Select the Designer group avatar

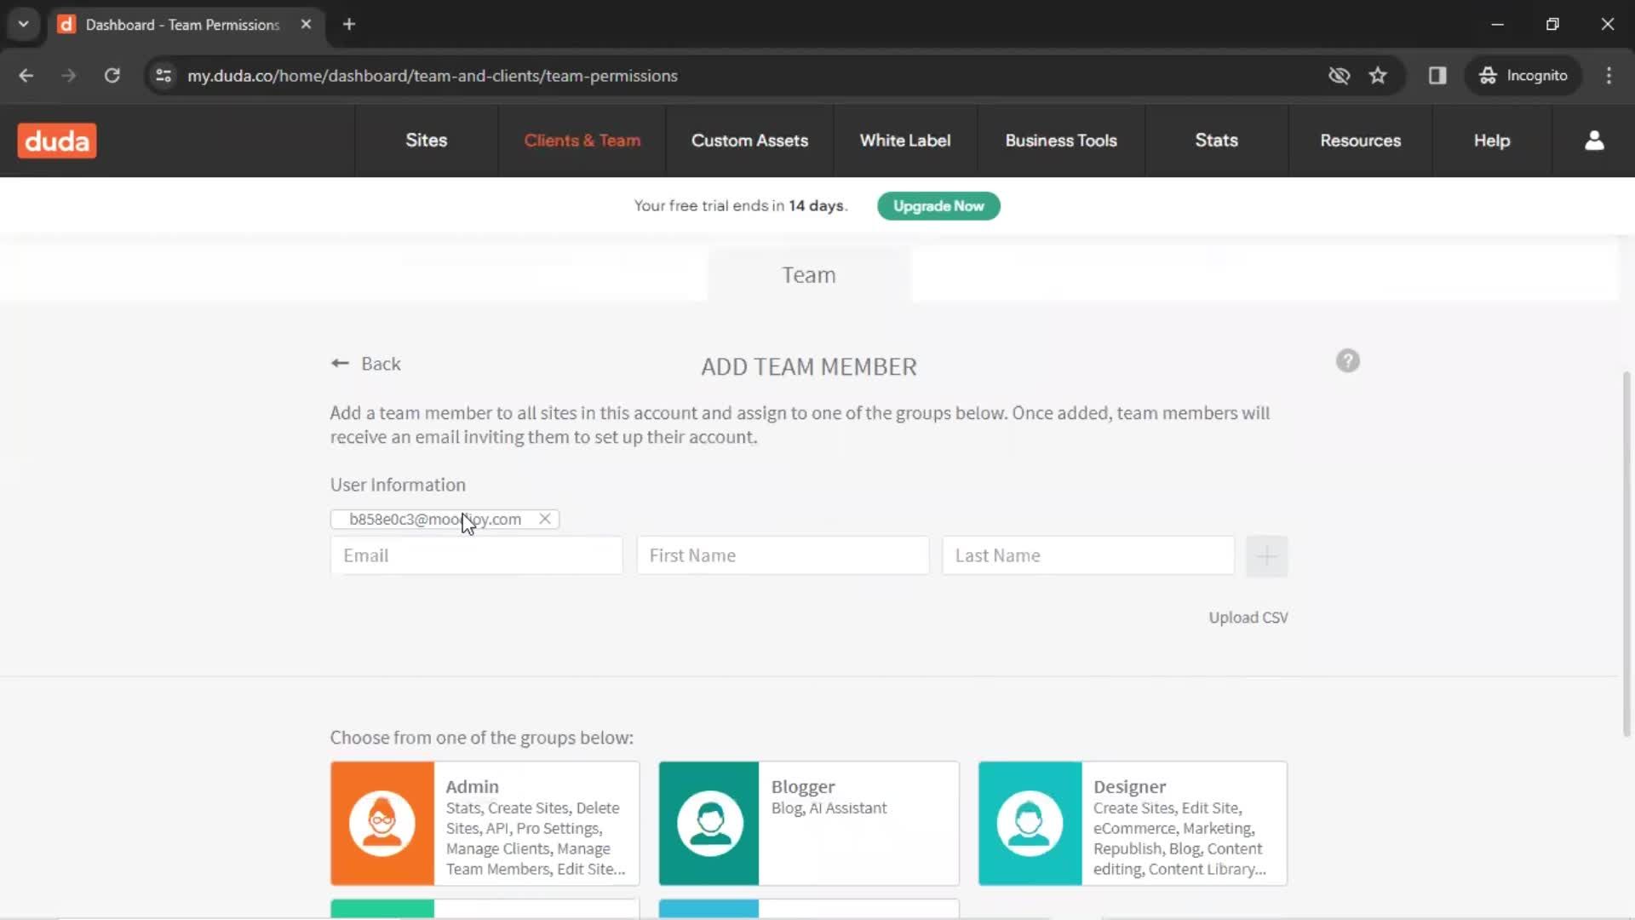tap(1030, 823)
